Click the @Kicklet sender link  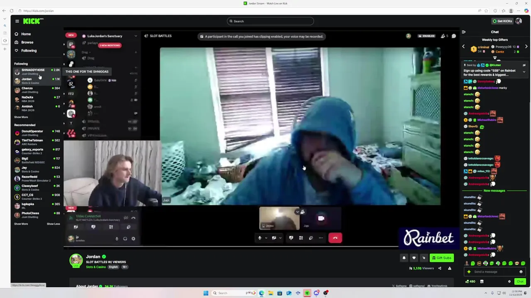pyautogui.click(x=495, y=65)
